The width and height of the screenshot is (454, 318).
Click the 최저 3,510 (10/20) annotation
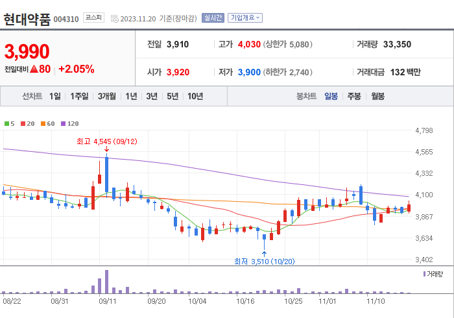pos(265,262)
